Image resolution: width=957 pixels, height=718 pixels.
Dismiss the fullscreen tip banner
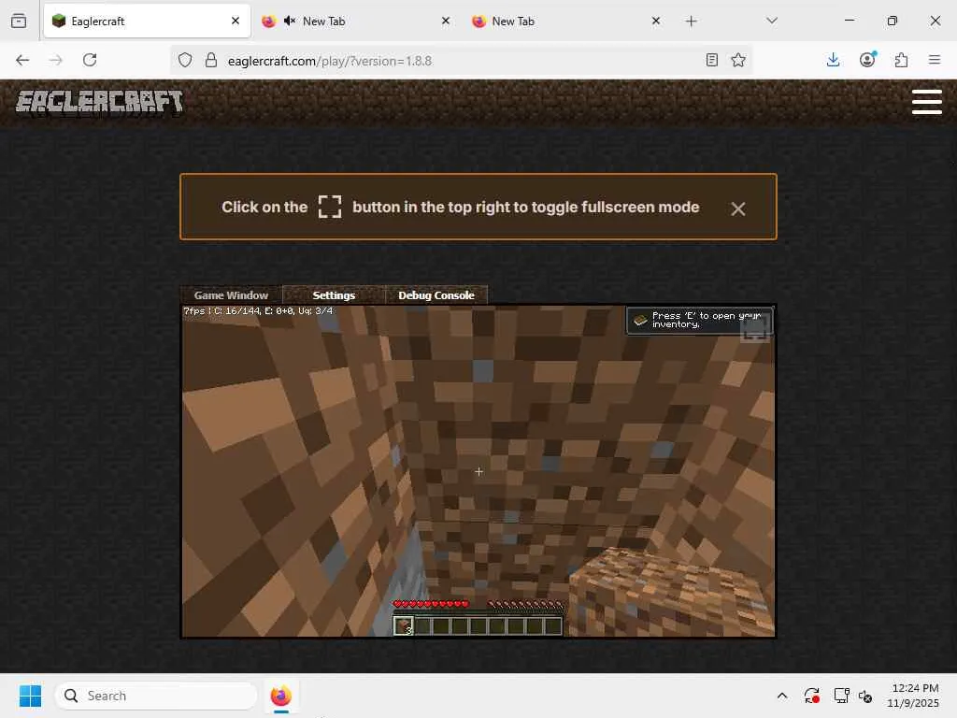pos(738,208)
